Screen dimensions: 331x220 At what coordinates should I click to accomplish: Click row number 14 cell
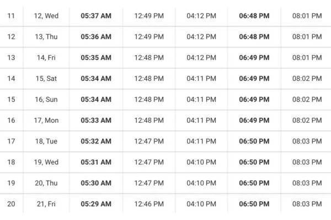[x=11, y=79]
